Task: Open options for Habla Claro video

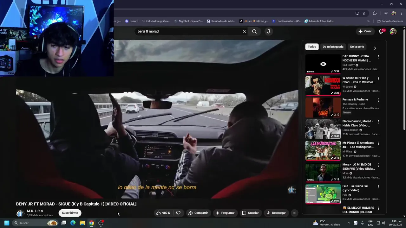Action: (378, 122)
